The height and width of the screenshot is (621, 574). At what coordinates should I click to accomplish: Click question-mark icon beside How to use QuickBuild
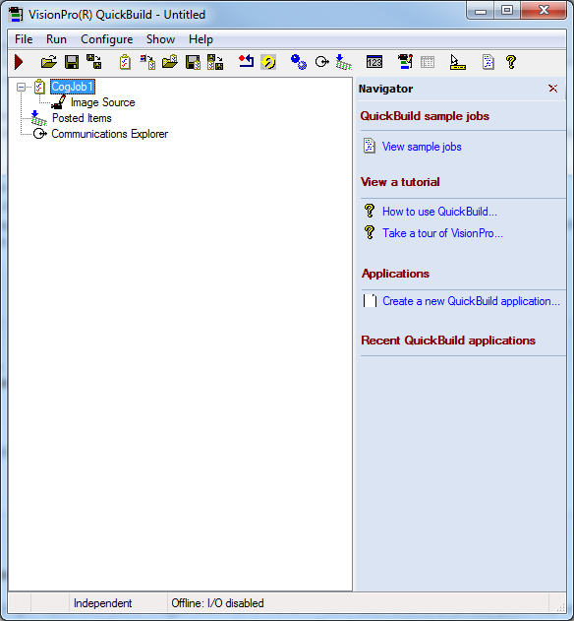tap(370, 211)
